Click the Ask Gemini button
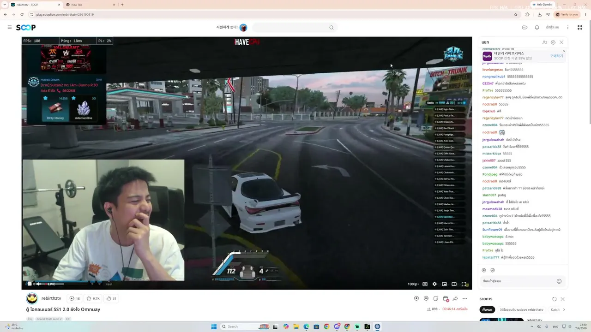The width and height of the screenshot is (591, 332). coord(542,5)
